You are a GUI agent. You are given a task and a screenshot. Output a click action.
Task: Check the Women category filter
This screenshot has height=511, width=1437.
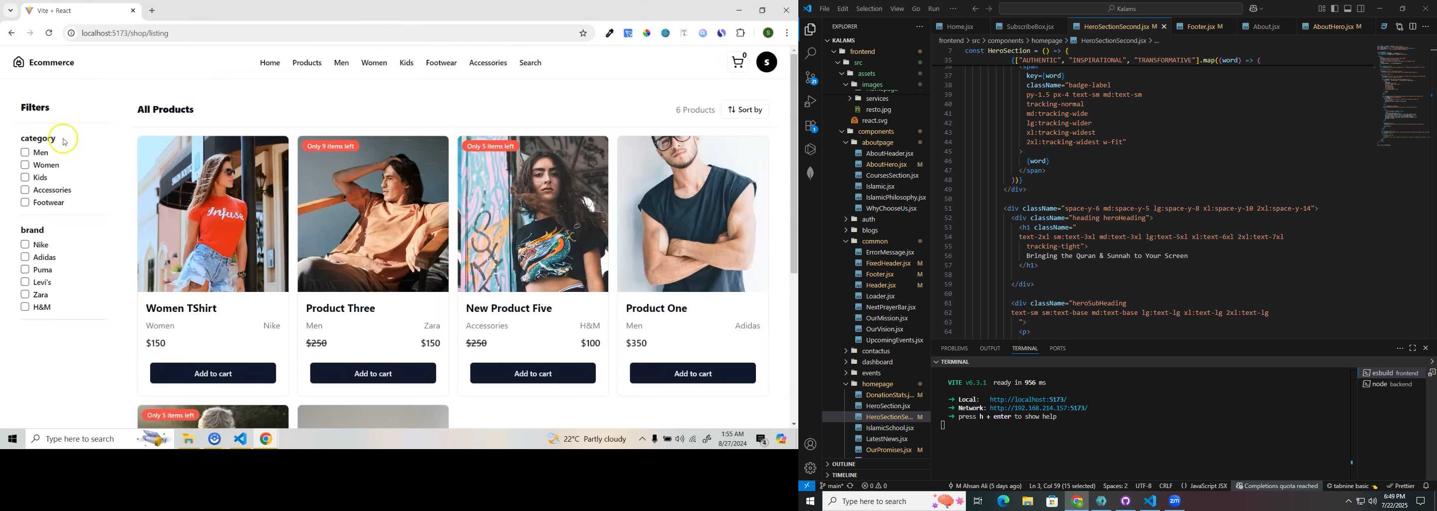pyautogui.click(x=24, y=165)
